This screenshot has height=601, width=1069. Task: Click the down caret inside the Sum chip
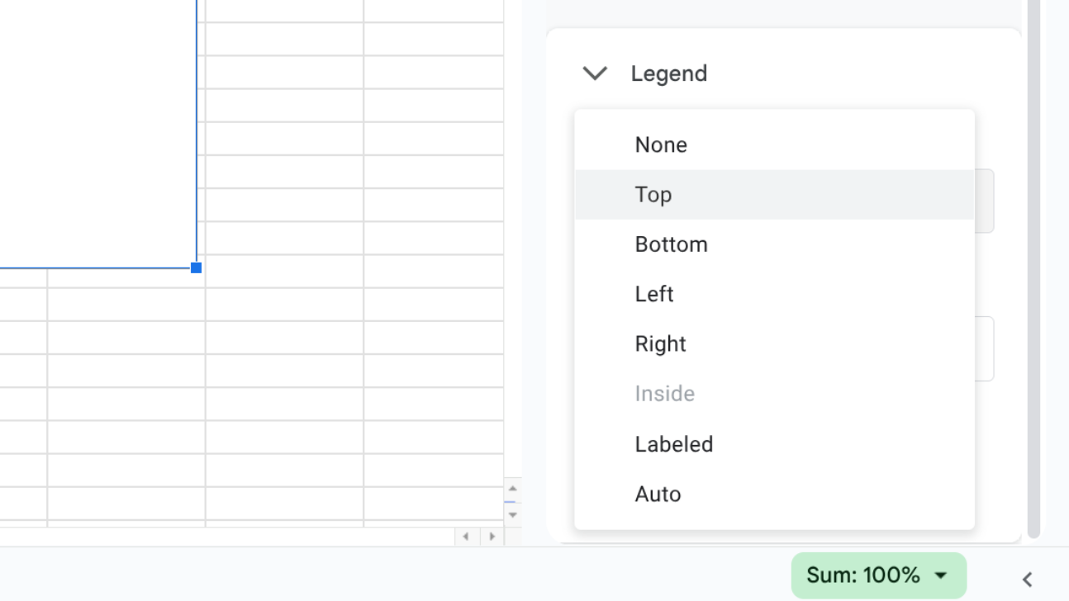[942, 575]
